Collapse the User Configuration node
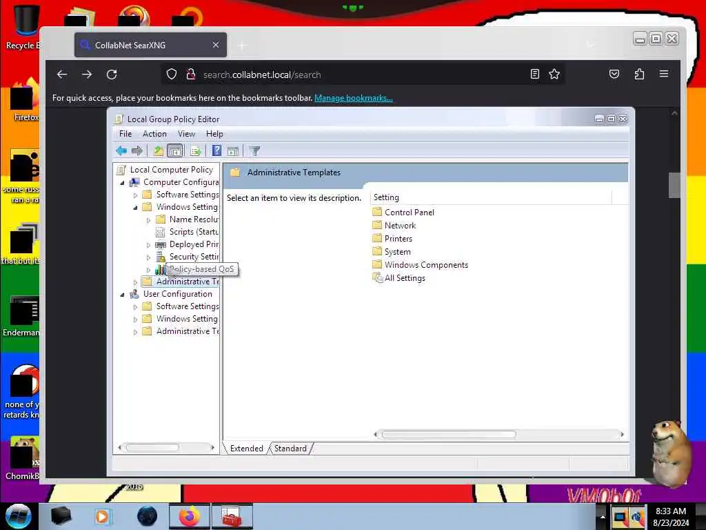706x530 pixels. (122, 295)
